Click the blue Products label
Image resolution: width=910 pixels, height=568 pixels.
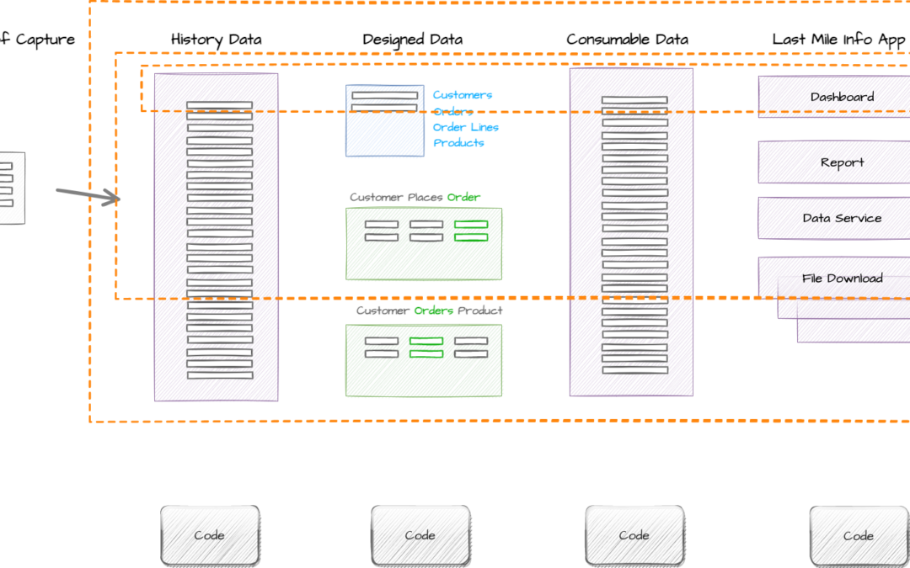459,143
